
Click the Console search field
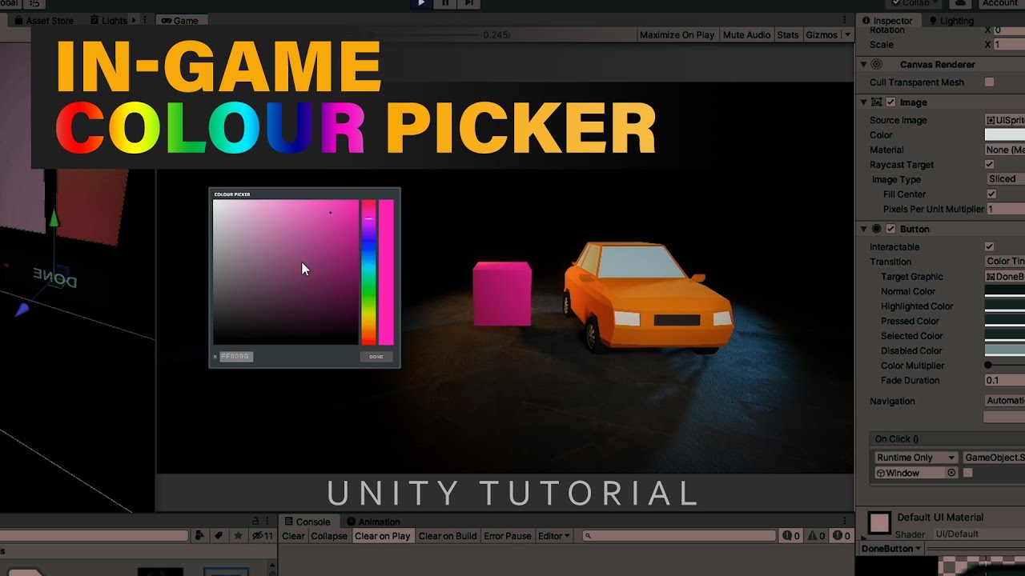(679, 536)
